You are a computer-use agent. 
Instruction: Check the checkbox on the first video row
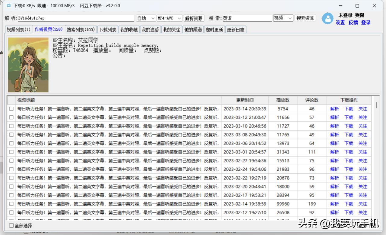point(11,109)
